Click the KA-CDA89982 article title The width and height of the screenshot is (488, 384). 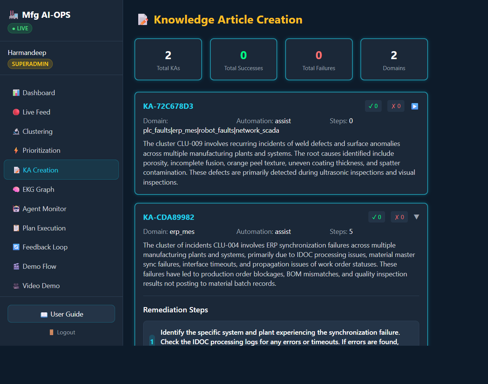(169, 217)
